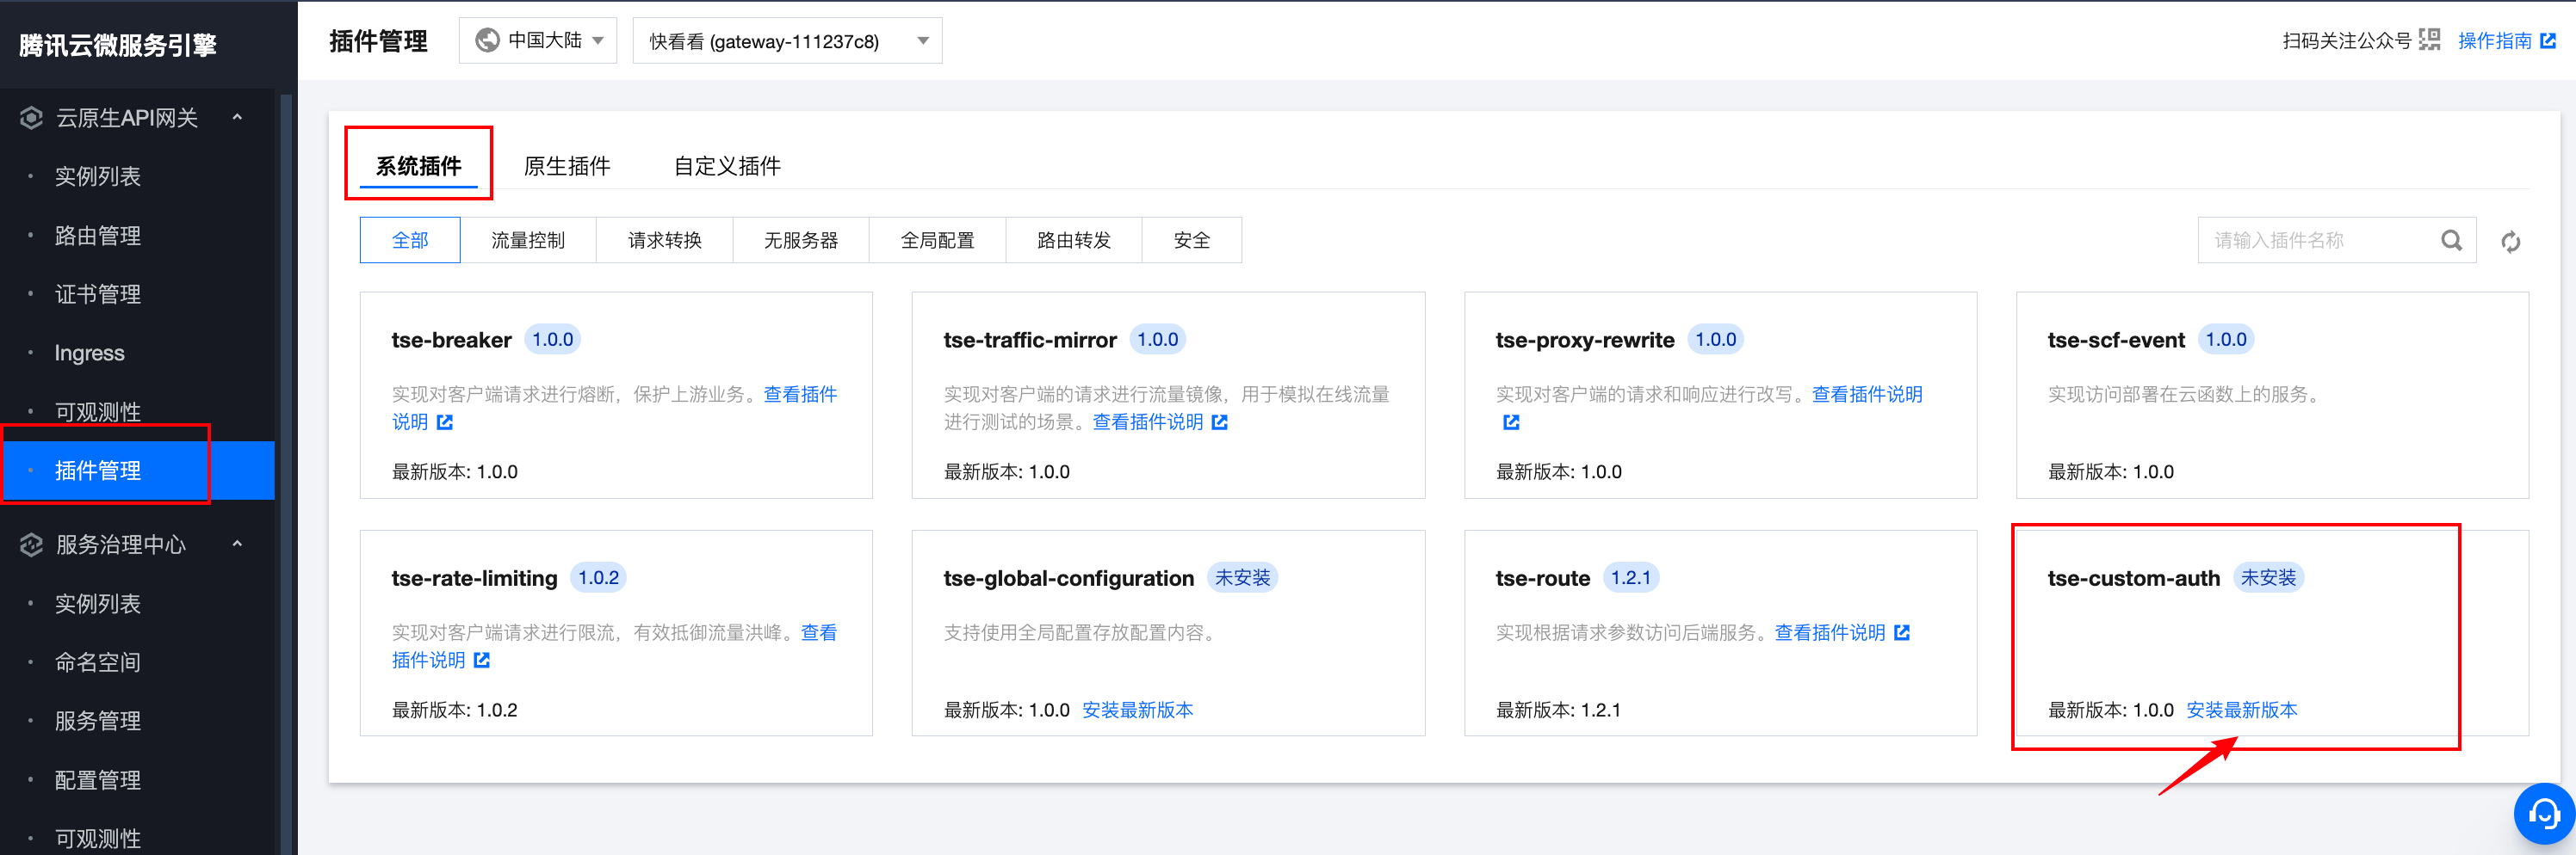This screenshot has height=855, width=2576.
Task: Select the 路由转发 filter
Action: tap(1074, 241)
